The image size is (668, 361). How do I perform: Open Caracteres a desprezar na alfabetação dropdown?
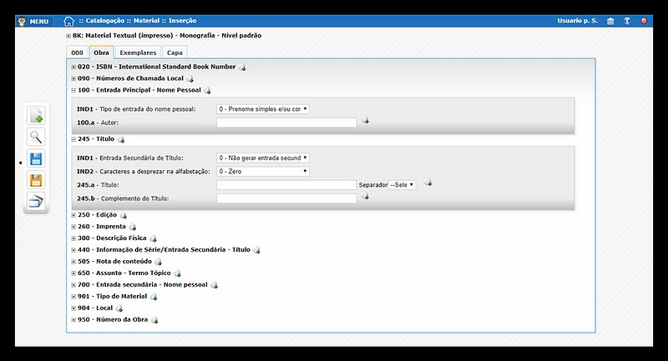coord(262,171)
